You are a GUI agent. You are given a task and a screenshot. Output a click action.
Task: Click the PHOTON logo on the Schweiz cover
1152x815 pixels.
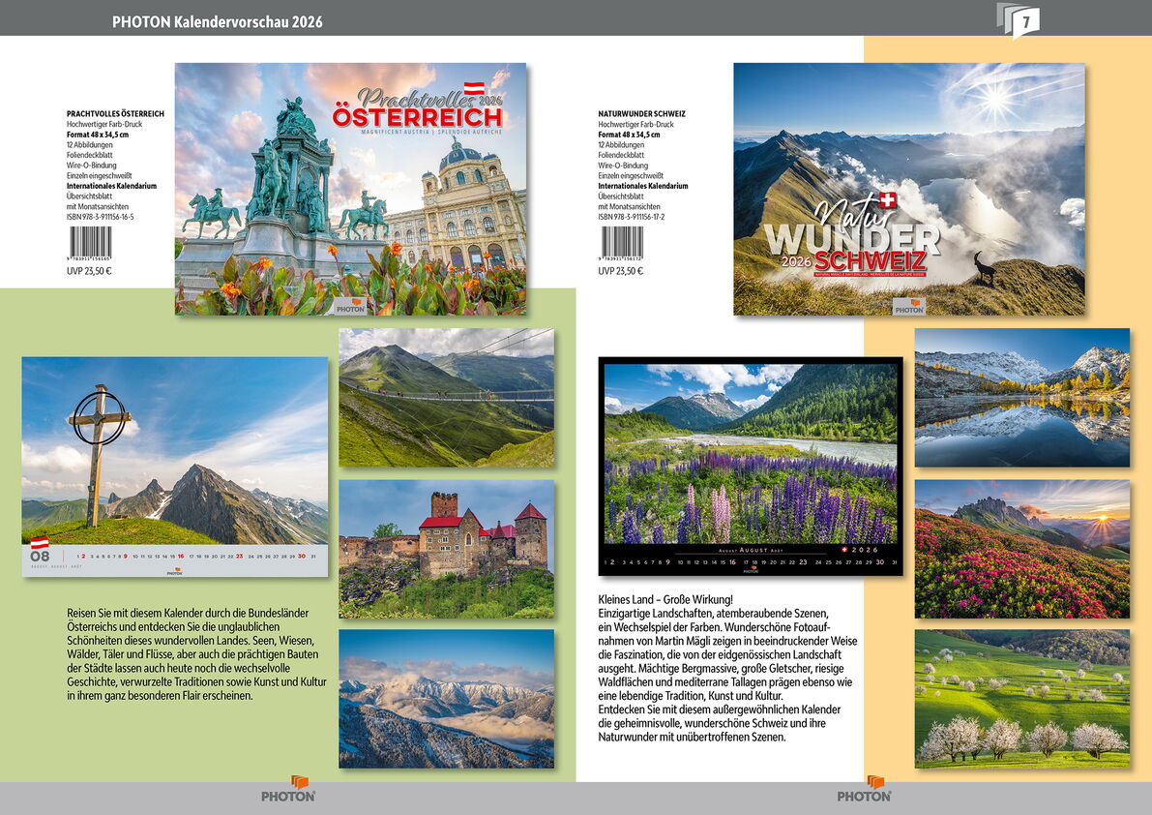pyautogui.click(x=908, y=307)
